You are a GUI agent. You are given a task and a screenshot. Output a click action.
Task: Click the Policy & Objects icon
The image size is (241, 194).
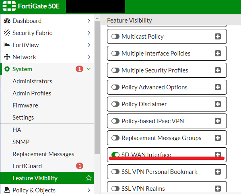pos(7,190)
